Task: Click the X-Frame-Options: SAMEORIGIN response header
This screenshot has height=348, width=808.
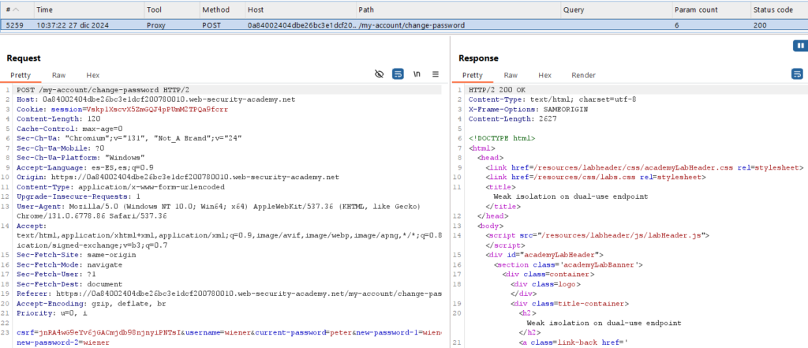Action: click(528, 110)
